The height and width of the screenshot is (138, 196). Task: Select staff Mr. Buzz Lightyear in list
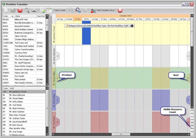(24, 95)
